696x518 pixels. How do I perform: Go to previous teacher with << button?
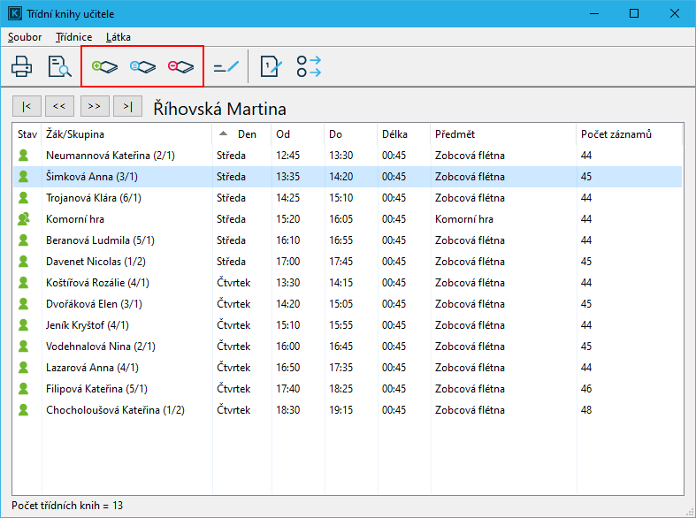(x=59, y=106)
